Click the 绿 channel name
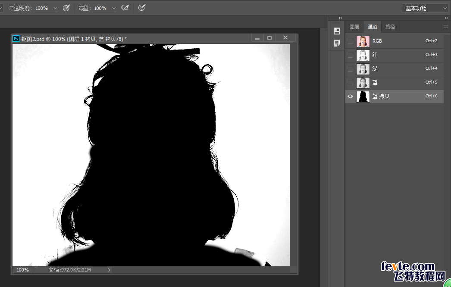The width and height of the screenshot is (451, 287). point(375,69)
